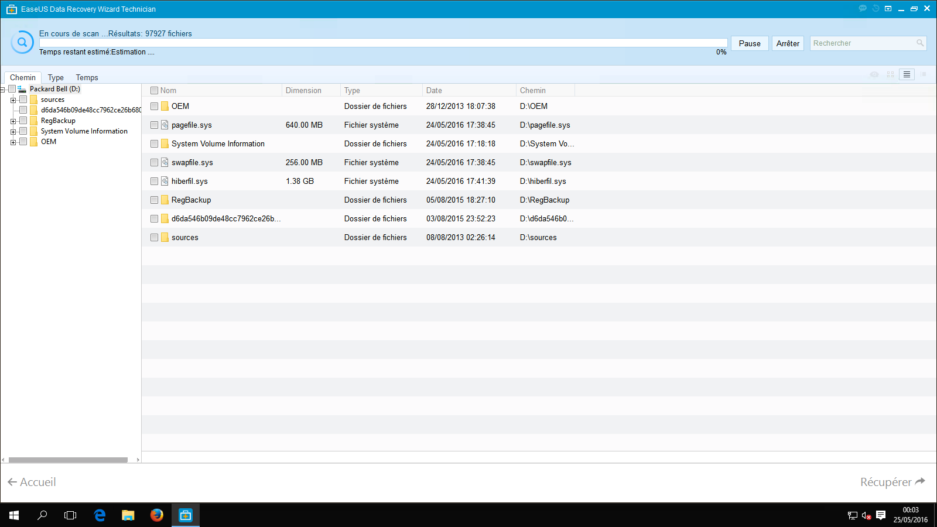Open Firefox from the taskbar
This screenshot has width=937, height=527.
click(x=156, y=515)
